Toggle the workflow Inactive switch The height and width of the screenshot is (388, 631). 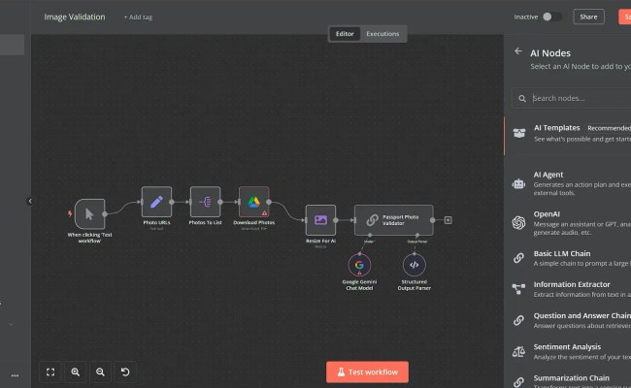coord(552,16)
